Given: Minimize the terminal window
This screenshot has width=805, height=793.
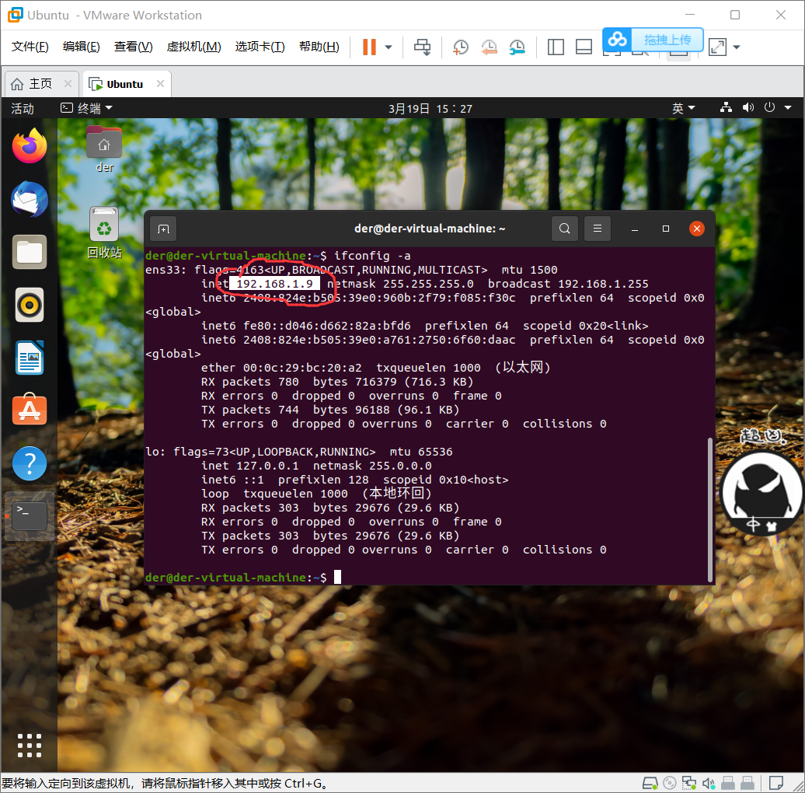Looking at the screenshot, I should pos(635,229).
